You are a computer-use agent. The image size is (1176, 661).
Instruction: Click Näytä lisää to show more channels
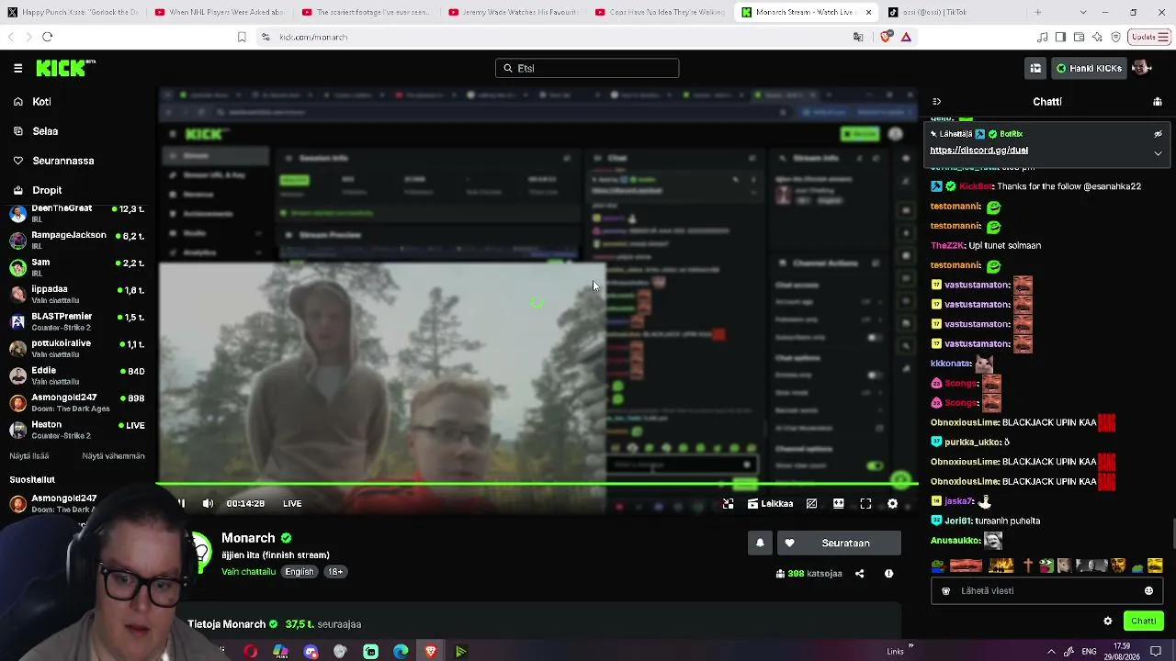pyautogui.click(x=29, y=456)
